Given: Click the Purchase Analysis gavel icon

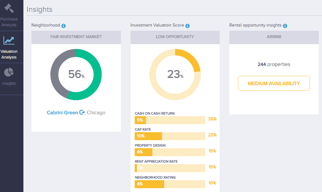Looking at the screenshot, I should [9, 8].
